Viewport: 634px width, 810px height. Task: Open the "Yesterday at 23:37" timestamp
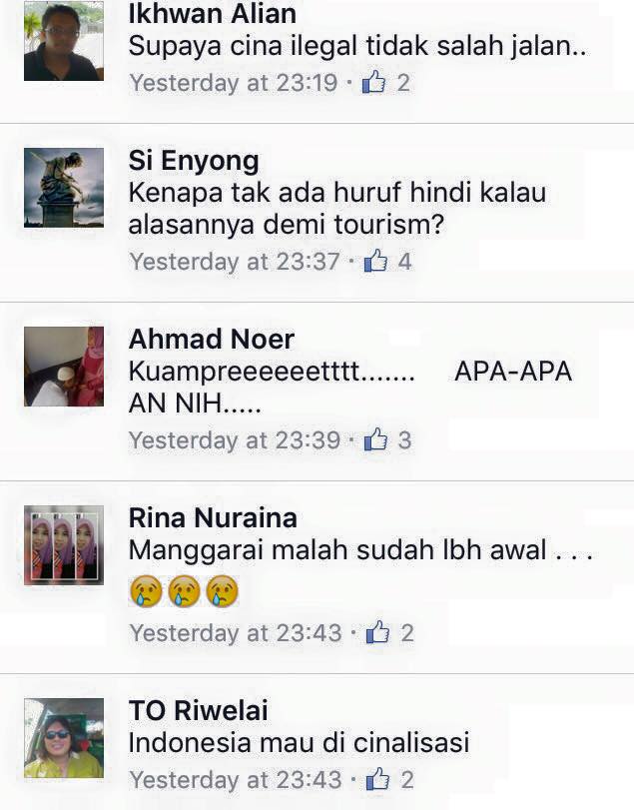coord(235,262)
